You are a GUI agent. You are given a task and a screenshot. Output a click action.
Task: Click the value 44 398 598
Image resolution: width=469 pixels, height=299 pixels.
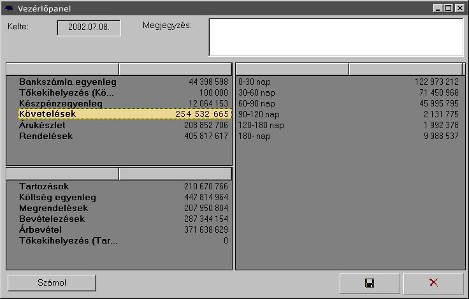208,82
